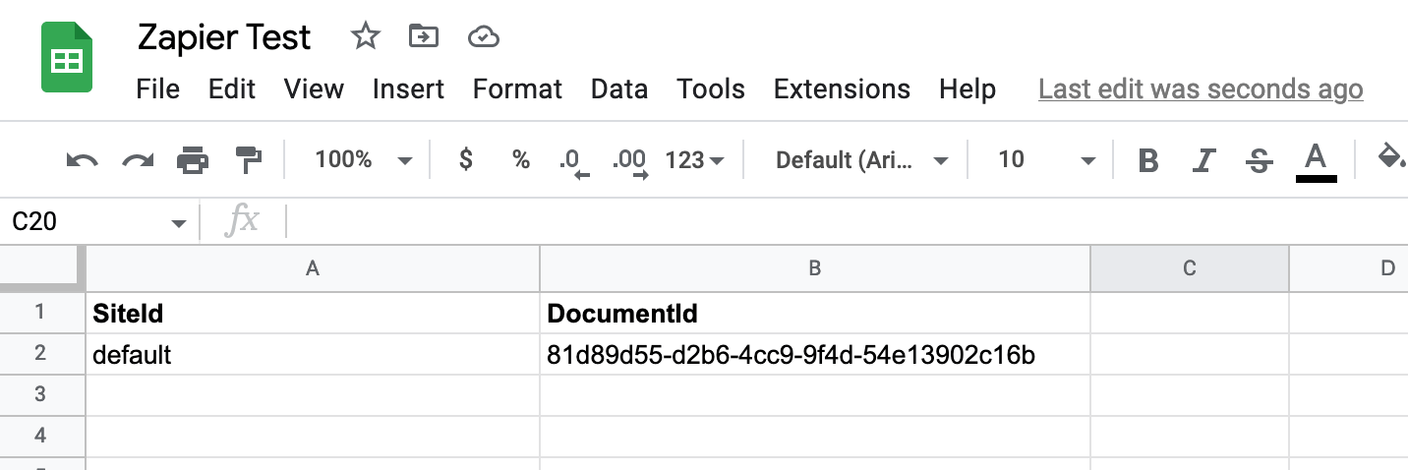Star the Zapier Test document

click(365, 36)
